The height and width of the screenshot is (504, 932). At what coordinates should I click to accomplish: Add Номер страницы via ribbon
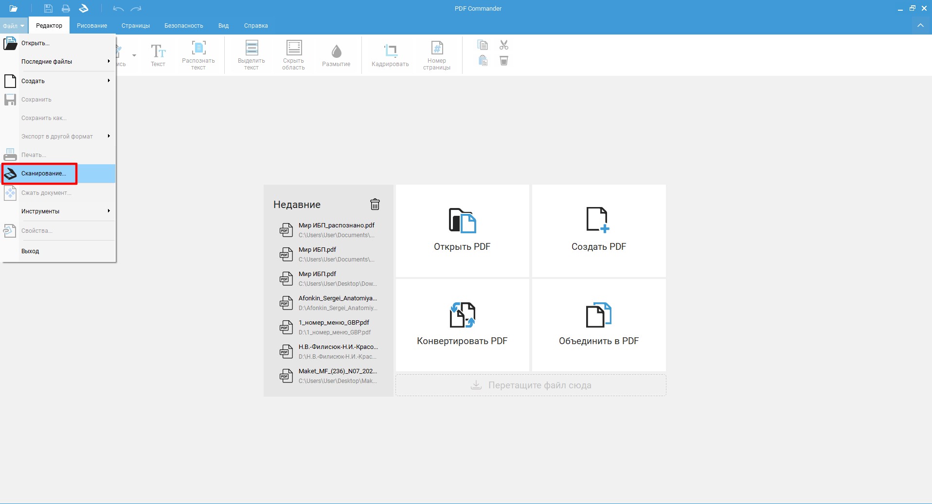437,55
